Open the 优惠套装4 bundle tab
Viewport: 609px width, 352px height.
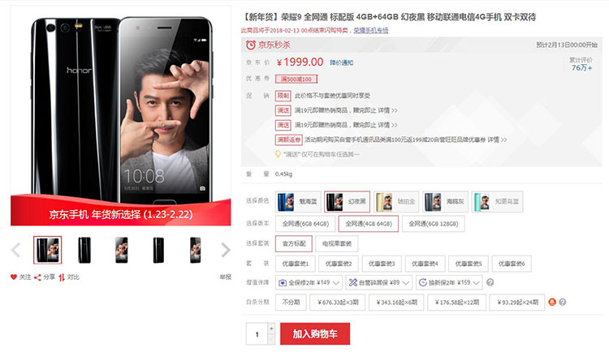425,264
